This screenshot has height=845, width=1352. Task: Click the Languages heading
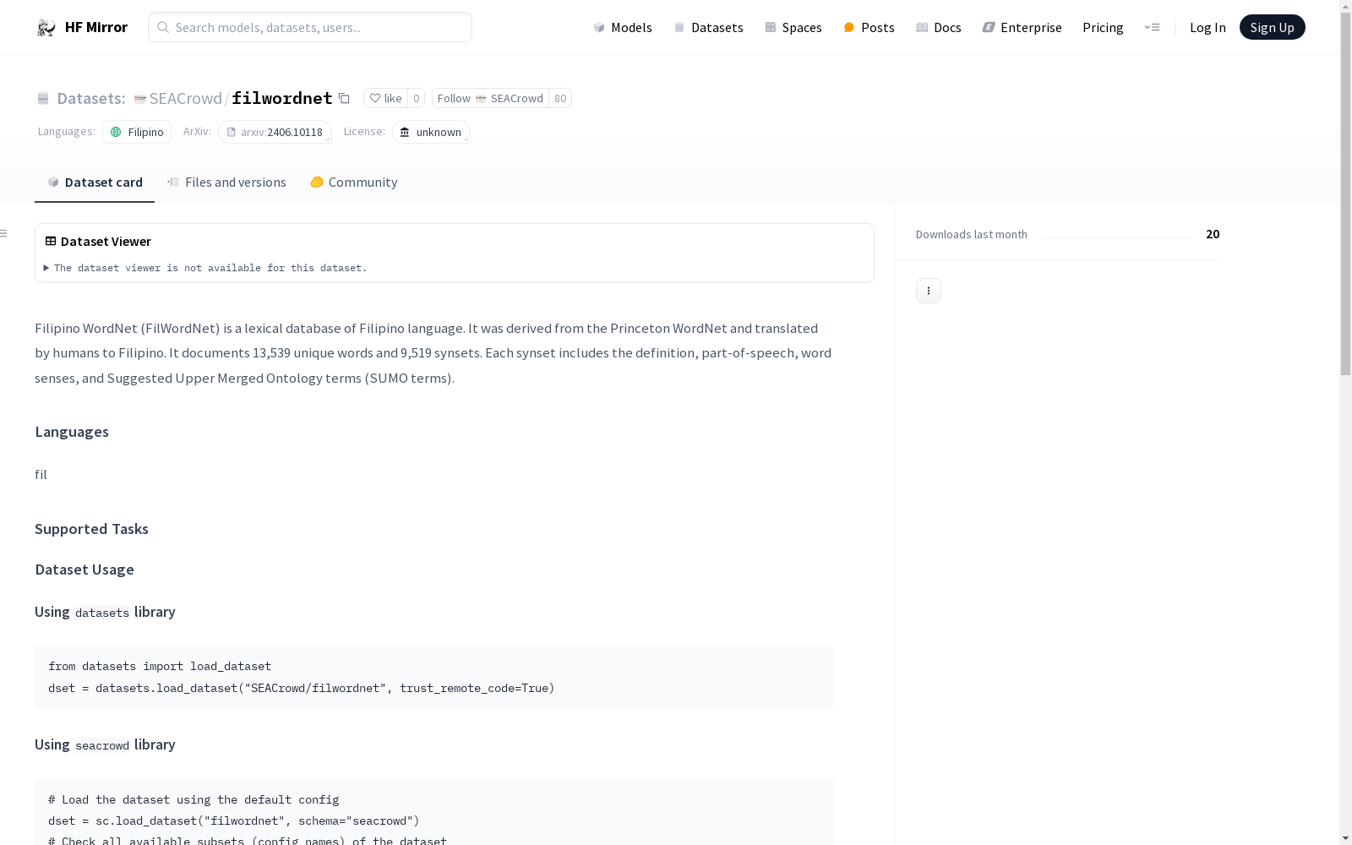tap(72, 432)
